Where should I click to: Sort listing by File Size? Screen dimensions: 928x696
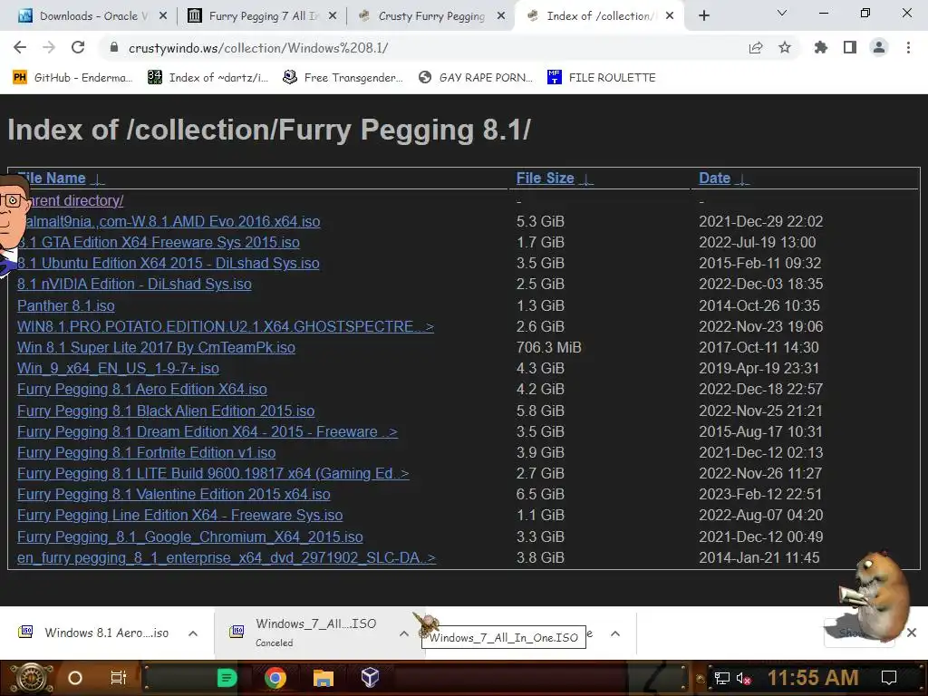(545, 179)
